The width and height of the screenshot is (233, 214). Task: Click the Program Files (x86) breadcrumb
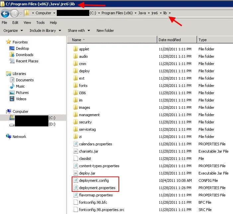click(x=117, y=13)
